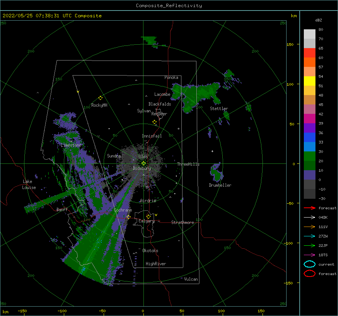Click the Drumheller city label
The height and width of the screenshot is (316, 338).
pyautogui.click(x=220, y=185)
